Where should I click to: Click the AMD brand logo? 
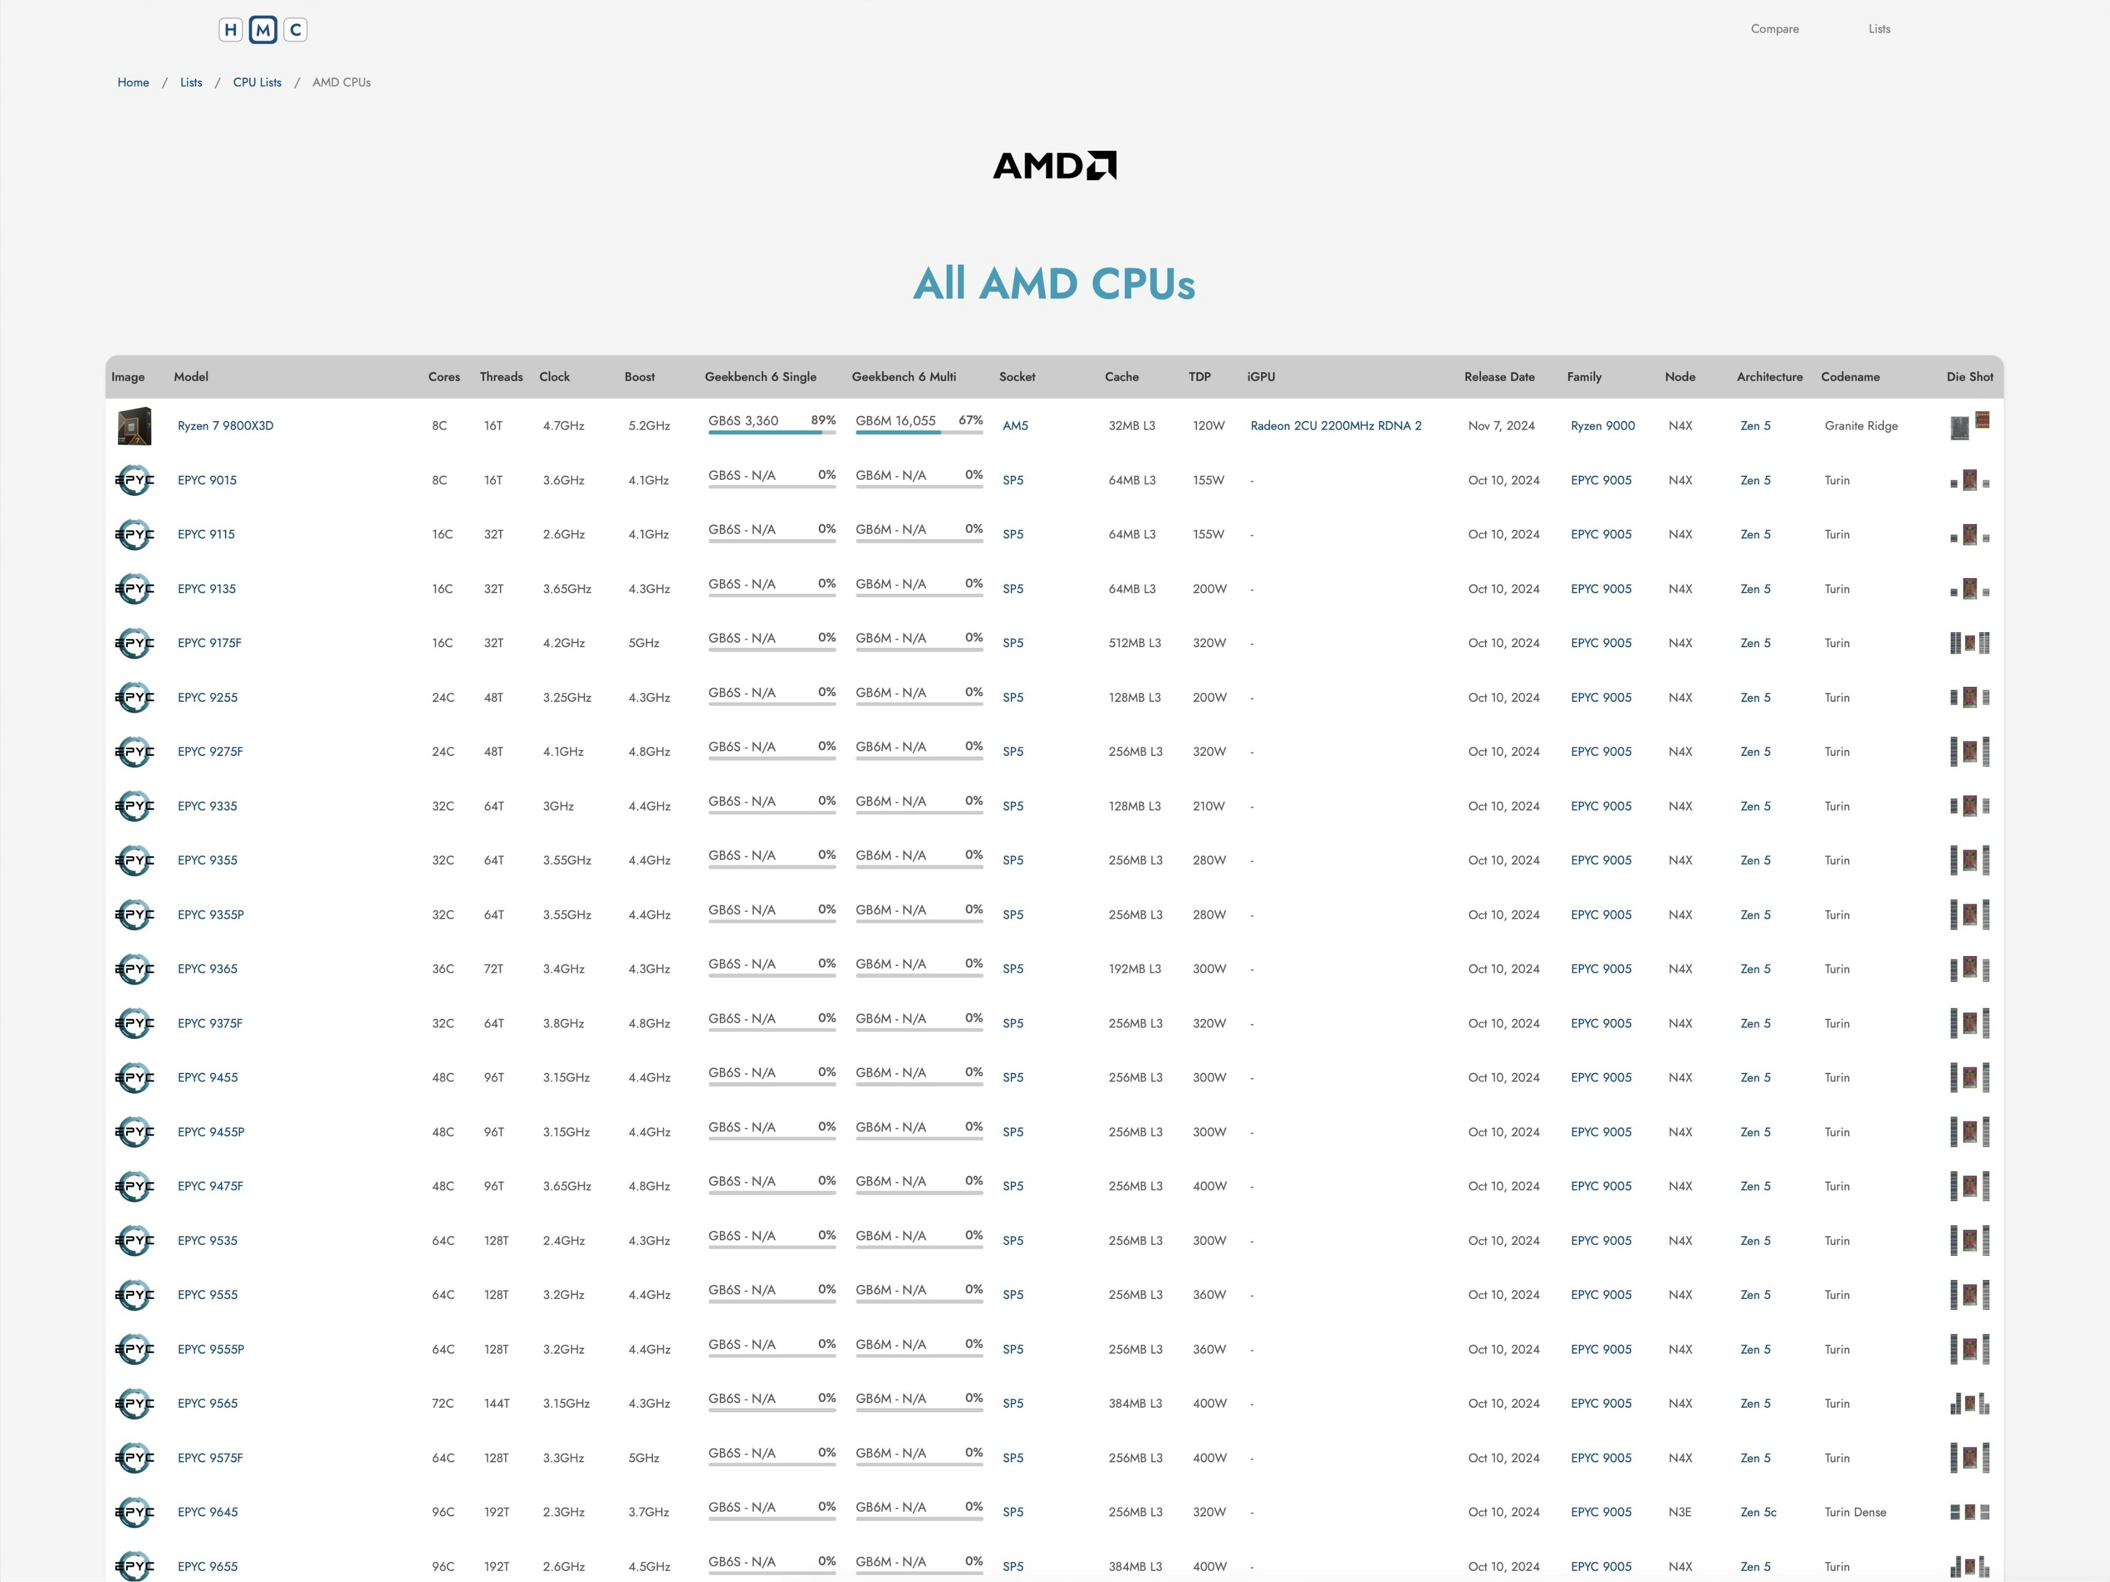1054,166
